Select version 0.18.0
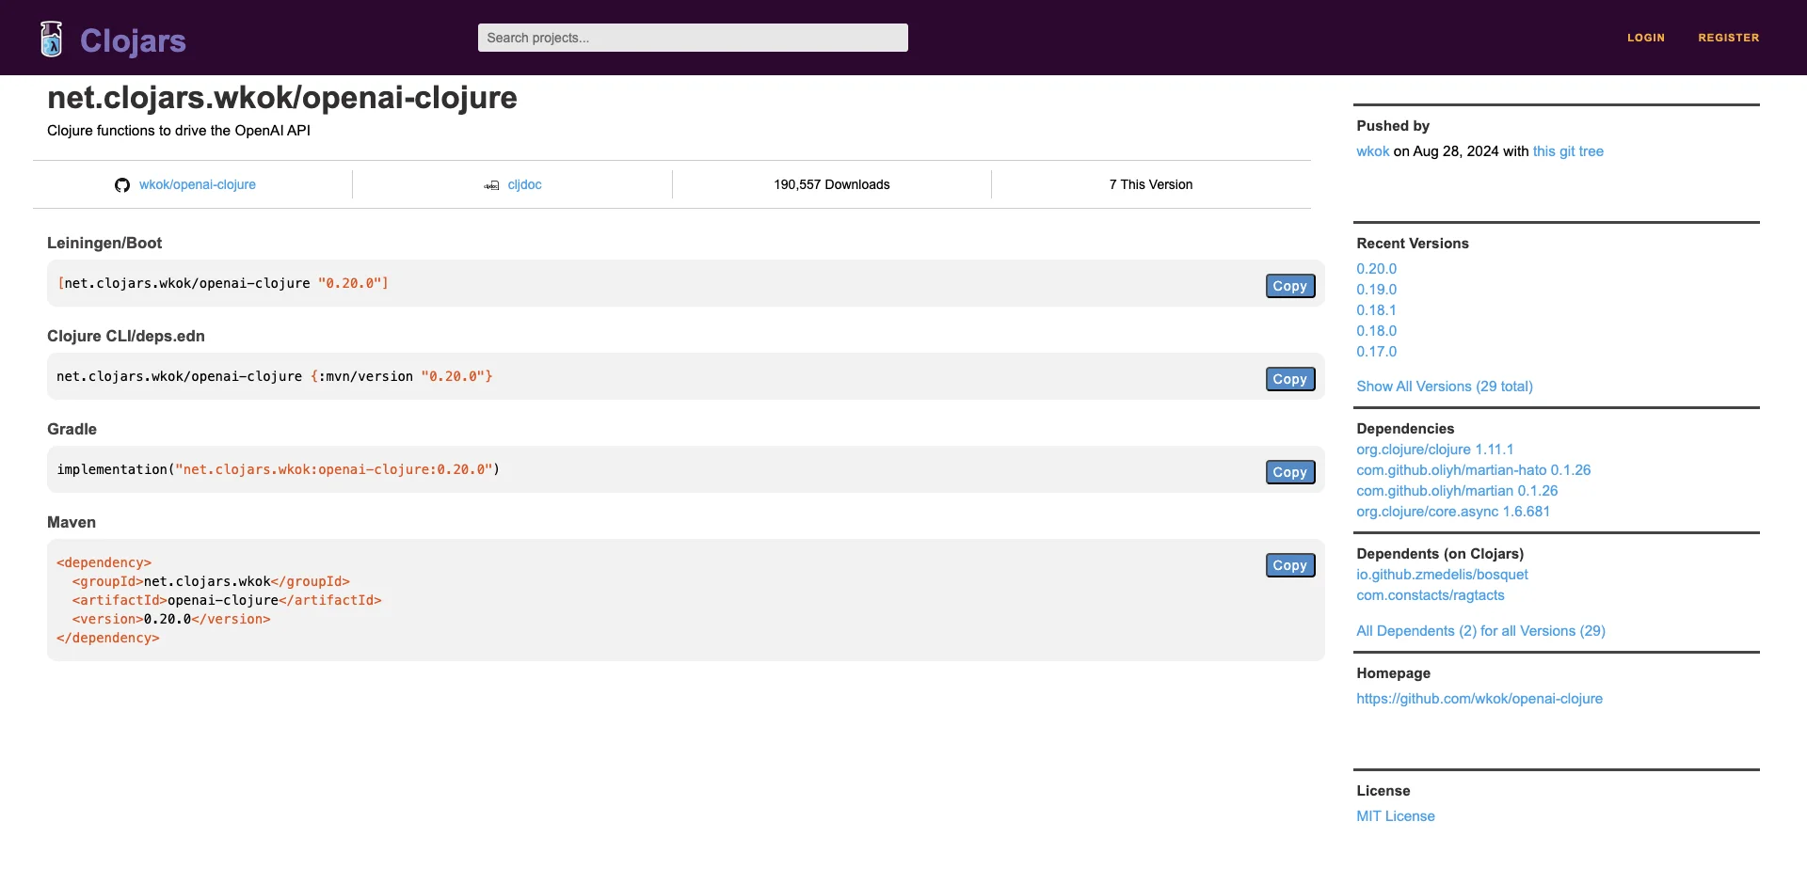This screenshot has height=885, width=1807. [1376, 331]
